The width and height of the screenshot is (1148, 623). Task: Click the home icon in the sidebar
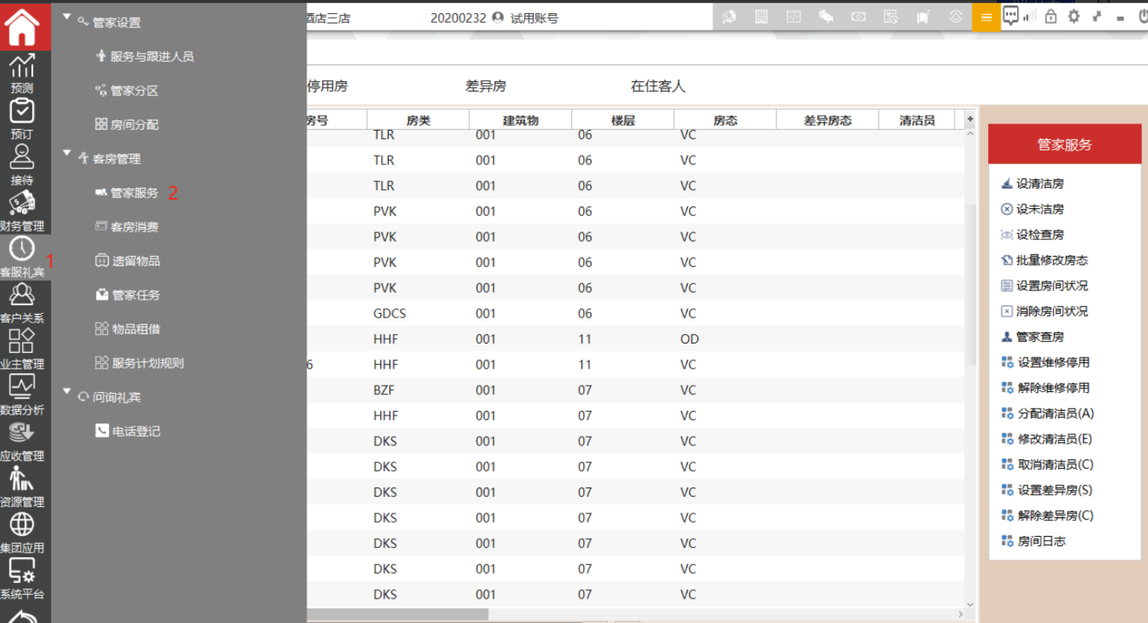click(22, 26)
